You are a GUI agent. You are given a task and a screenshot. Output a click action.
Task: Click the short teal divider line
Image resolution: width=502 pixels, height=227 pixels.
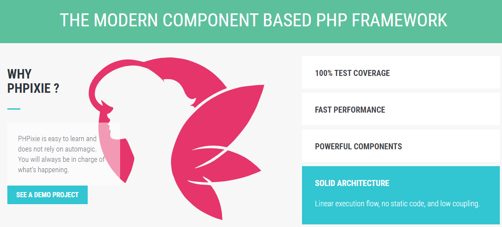point(14,109)
